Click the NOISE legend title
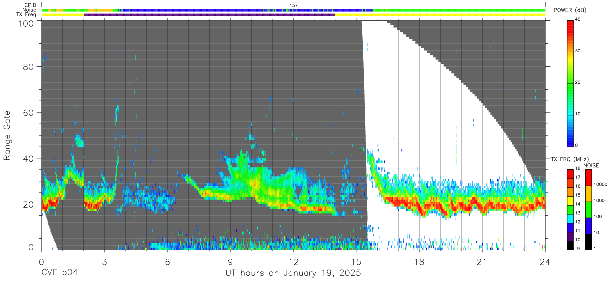The width and height of the screenshot is (613, 283). [x=591, y=165]
